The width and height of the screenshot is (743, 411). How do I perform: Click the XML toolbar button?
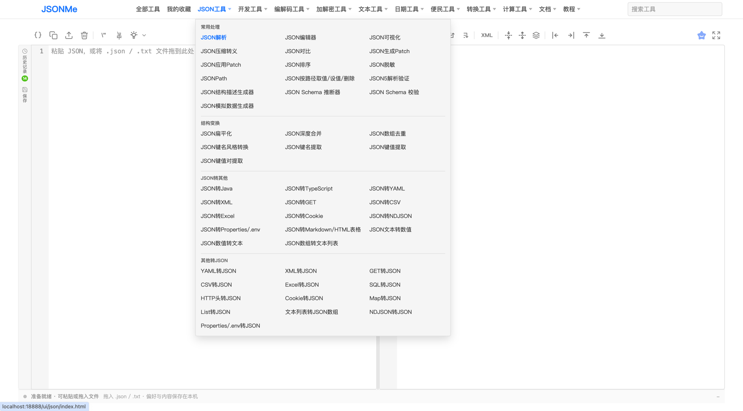click(x=487, y=35)
